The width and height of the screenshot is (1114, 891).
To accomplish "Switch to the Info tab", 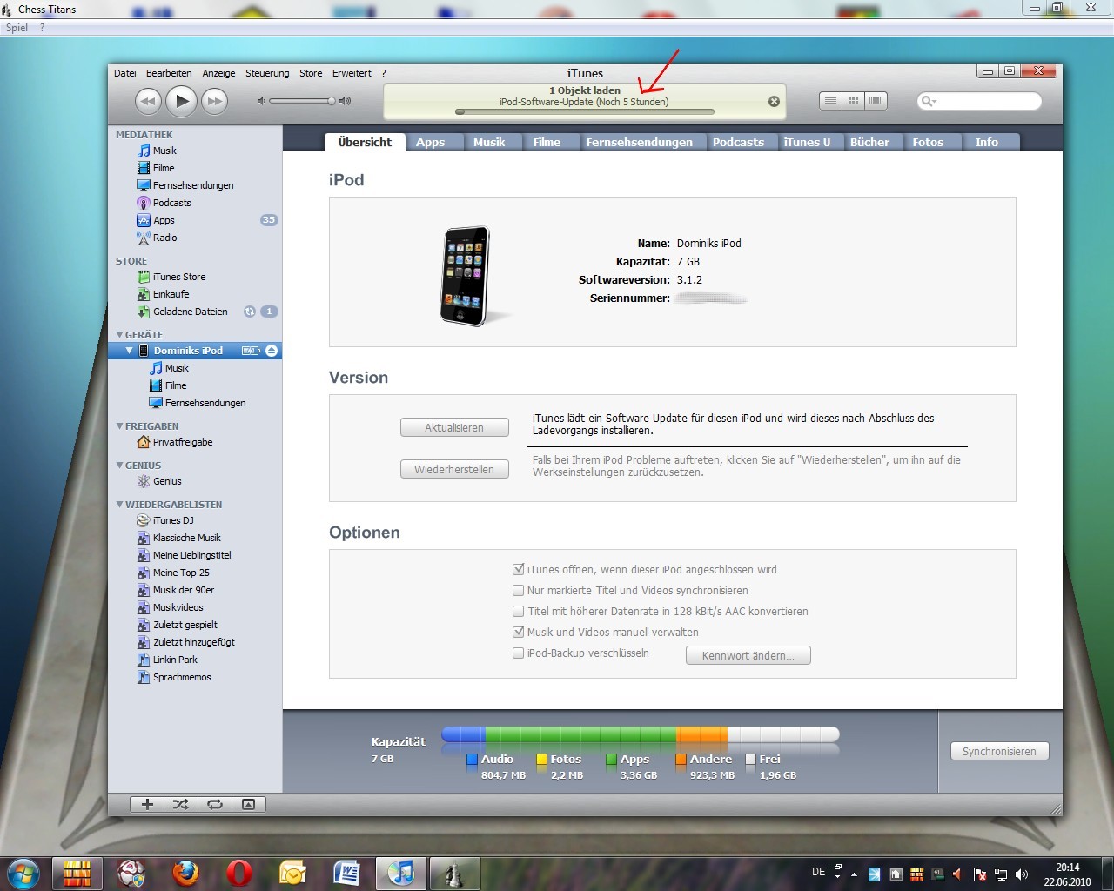I will click(987, 142).
